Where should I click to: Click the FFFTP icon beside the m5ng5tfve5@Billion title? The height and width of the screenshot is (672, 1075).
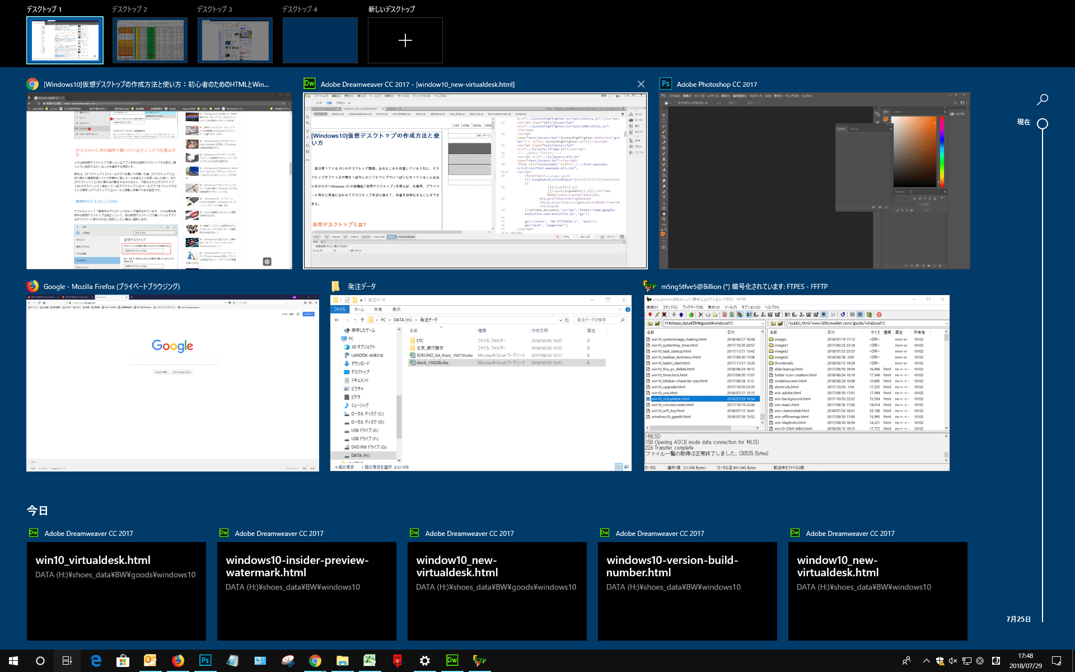click(650, 286)
